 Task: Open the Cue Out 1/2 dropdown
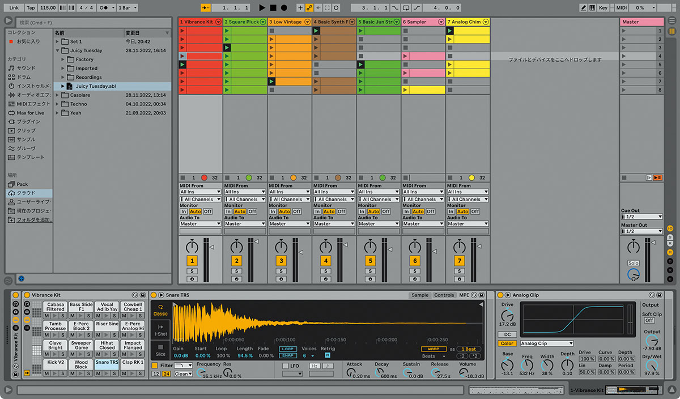tap(642, 217)
